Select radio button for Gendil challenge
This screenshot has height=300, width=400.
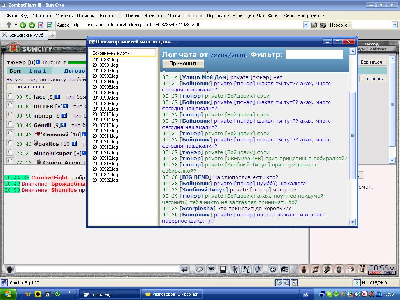point(10,124)
